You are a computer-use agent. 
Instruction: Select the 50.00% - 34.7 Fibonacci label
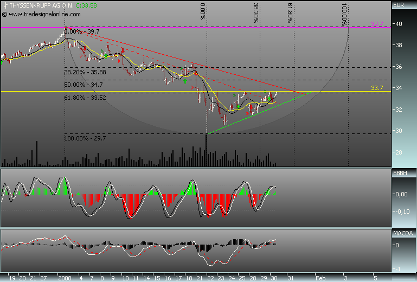84,85
